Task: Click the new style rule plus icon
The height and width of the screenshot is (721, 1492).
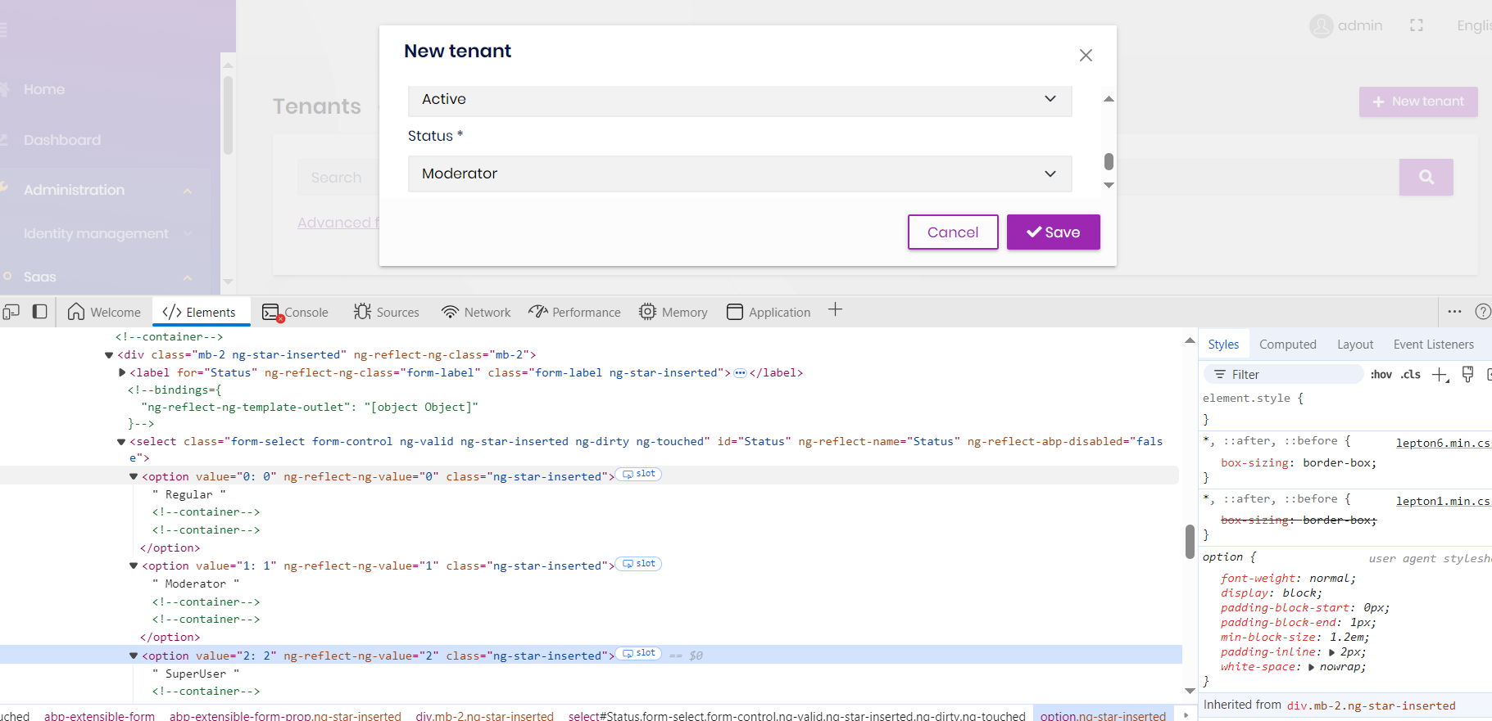Action: pos(1440,375)
